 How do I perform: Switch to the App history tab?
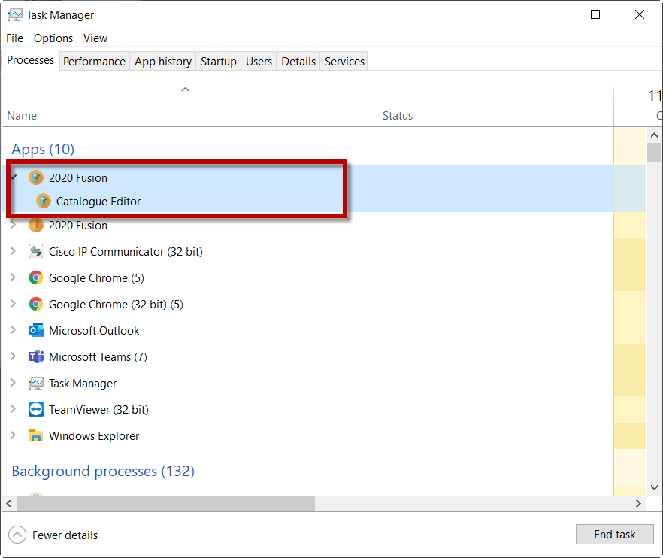(x=163, y=62)
